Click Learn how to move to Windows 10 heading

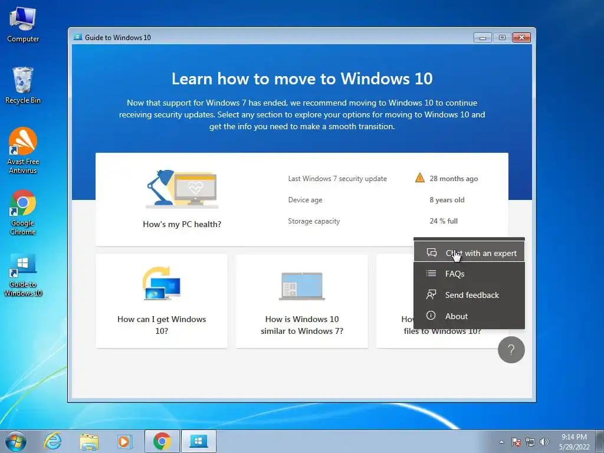(x=302, y=78)
